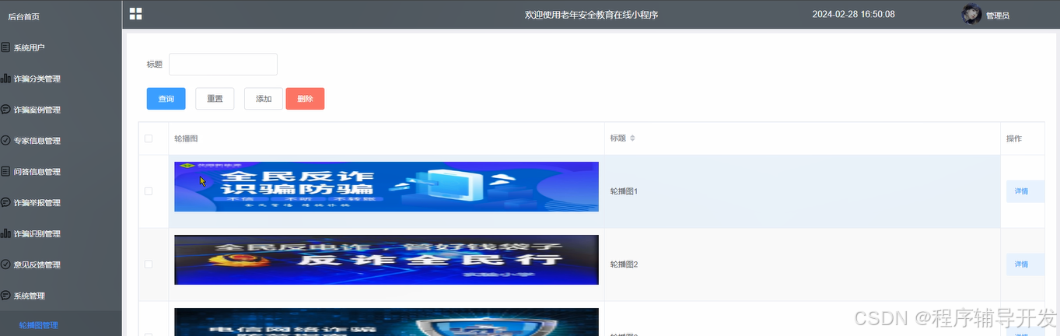Sort the table by 标题 column arrows
This screenshot has height=336, width=1060.
632,138
